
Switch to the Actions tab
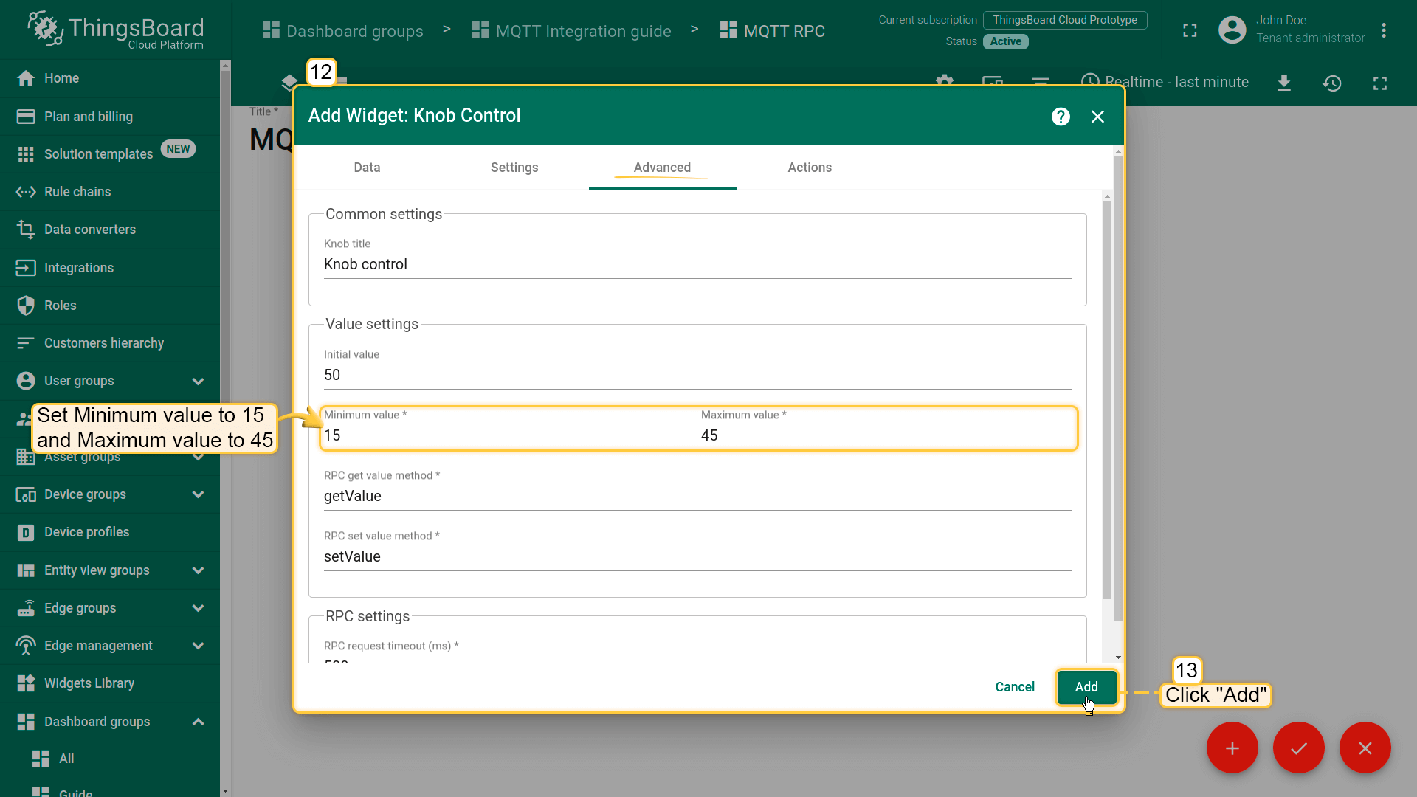point(810,168)
